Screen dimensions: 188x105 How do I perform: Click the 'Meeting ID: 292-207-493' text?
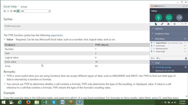tap(165, 71)
